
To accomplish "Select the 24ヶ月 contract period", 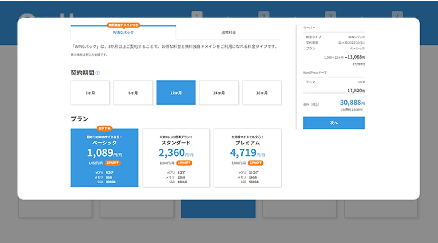I will 219,93.
